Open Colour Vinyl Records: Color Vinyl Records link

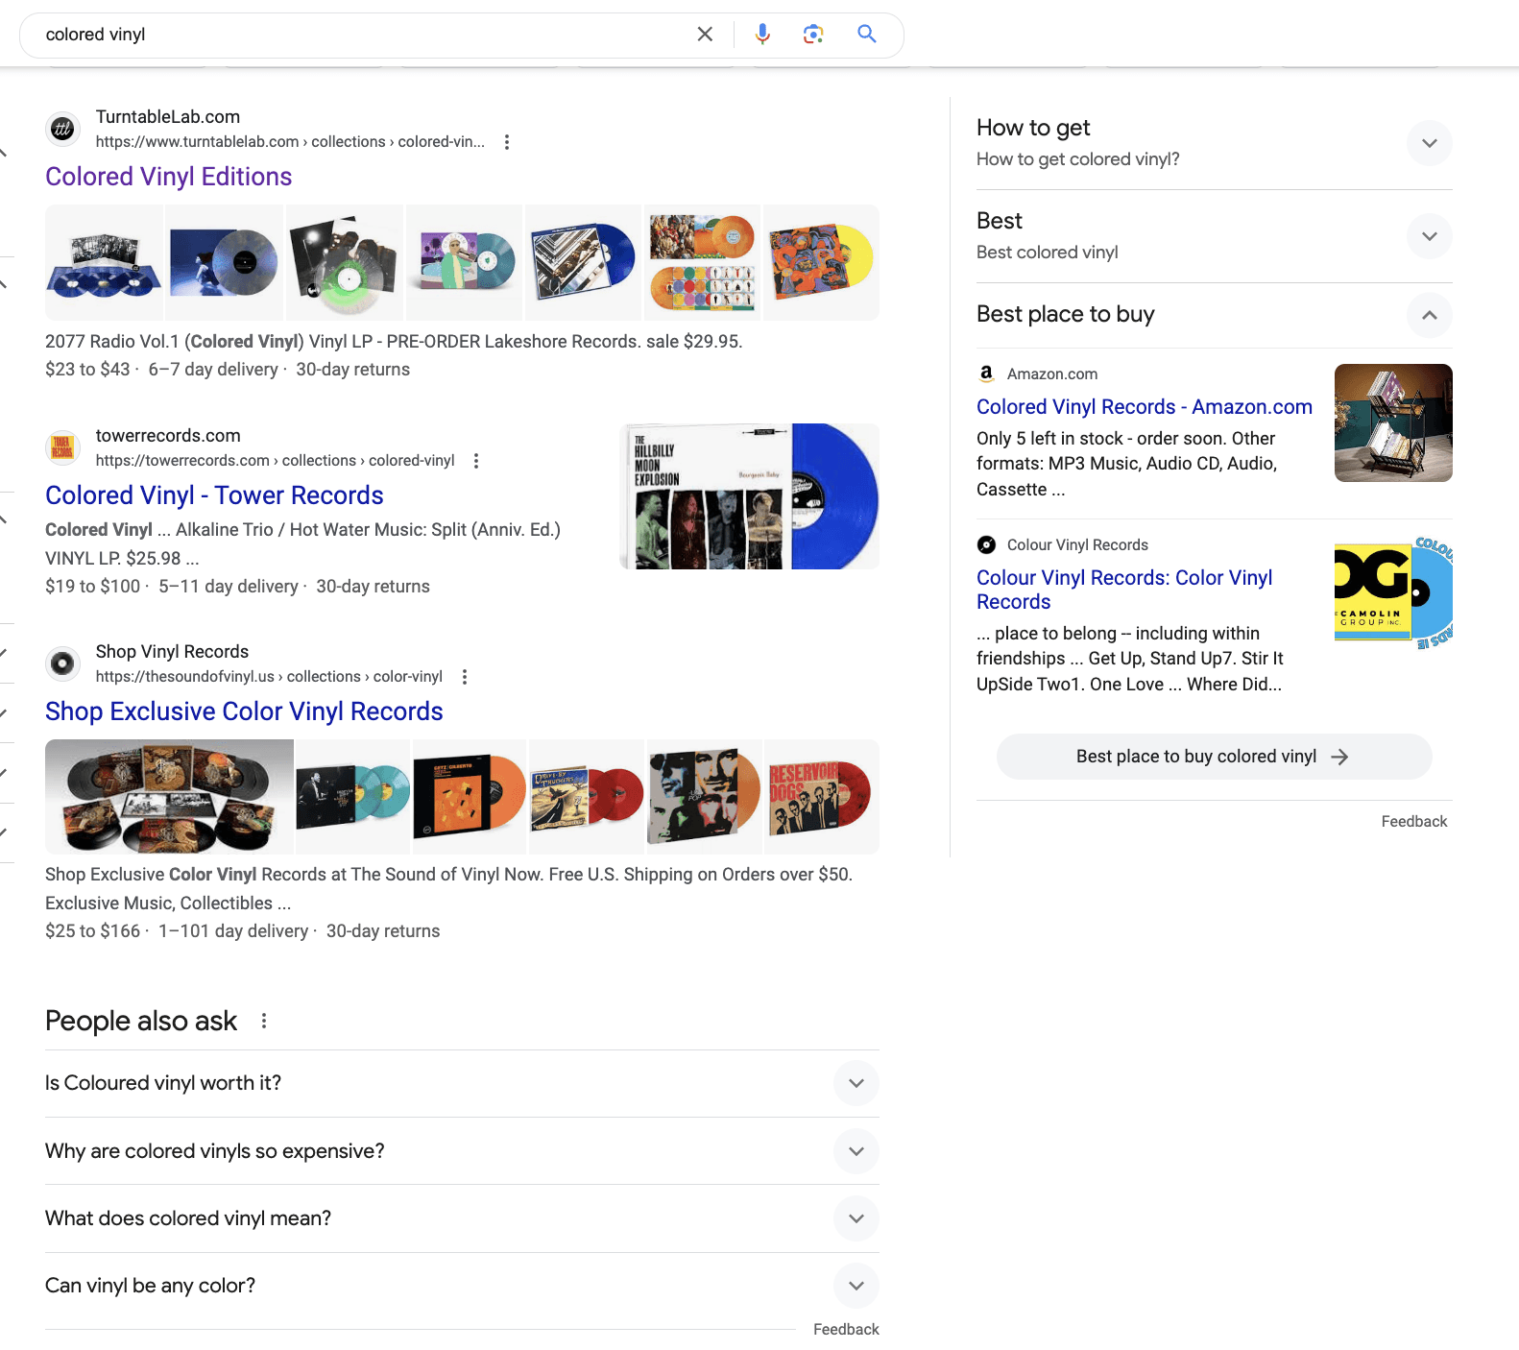pyautogui.click(x=1124, y=590)
